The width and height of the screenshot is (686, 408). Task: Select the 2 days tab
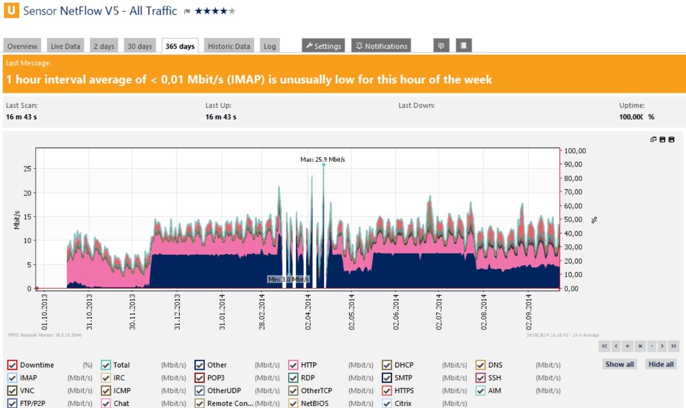[x=104, y=46]
